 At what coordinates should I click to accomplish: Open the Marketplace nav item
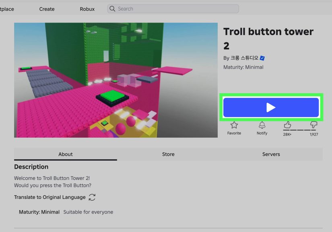7,9
